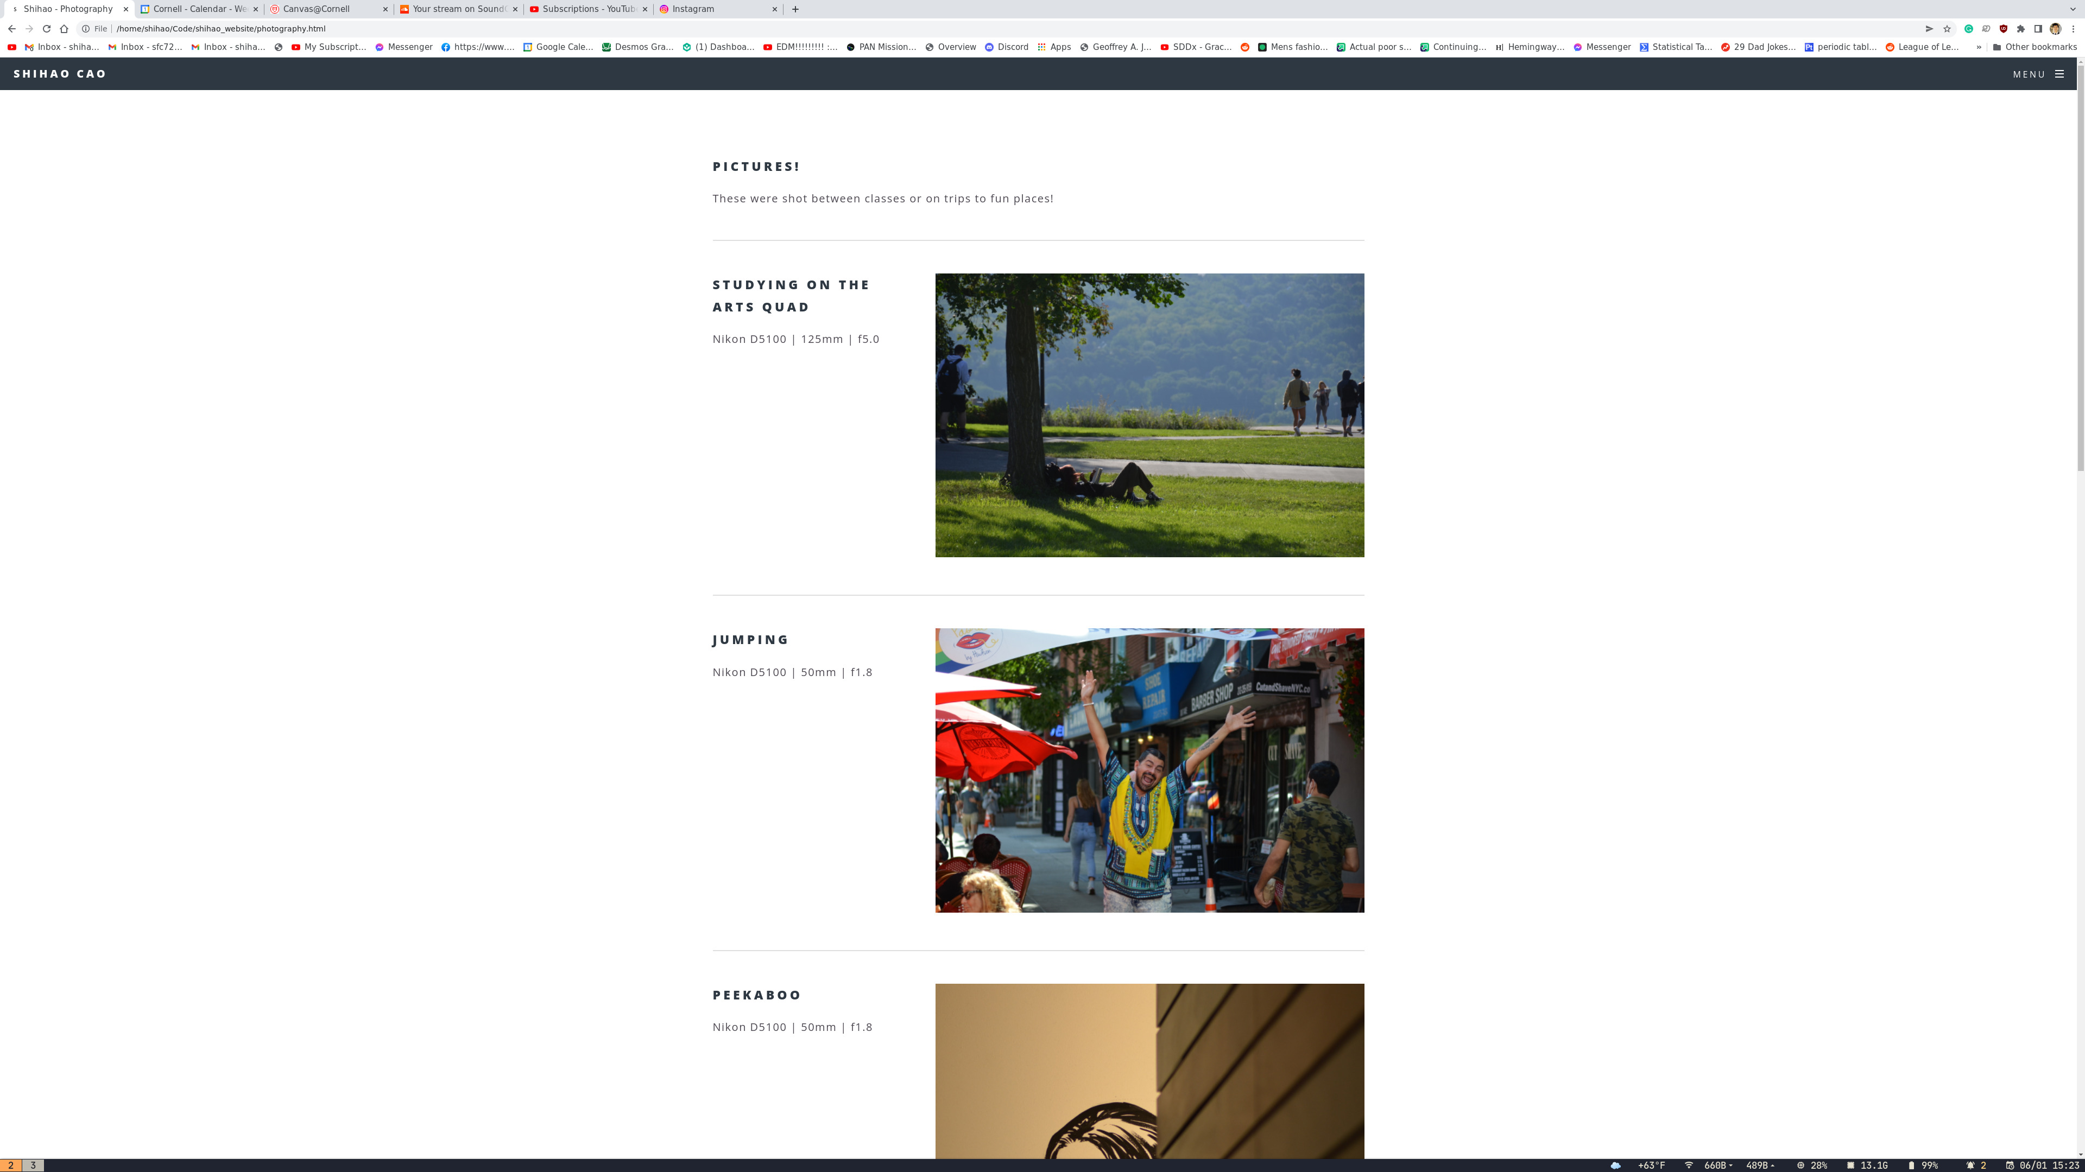Switch to the SoundCloud stream tab
Screen dimensions: 2085x1172
coord(458,9)
